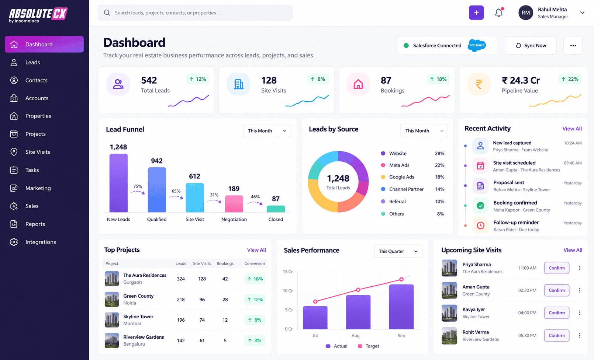Open Leads by Source This Month dropdown
Image resolution: width=594 pixels, height=360 pixels.
tap(424, 130)
